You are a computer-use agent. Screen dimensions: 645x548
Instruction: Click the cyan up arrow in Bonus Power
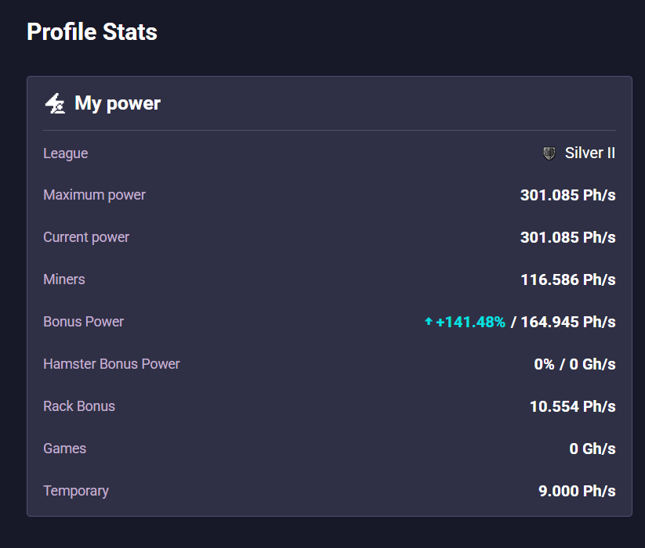tap(429, 321)
